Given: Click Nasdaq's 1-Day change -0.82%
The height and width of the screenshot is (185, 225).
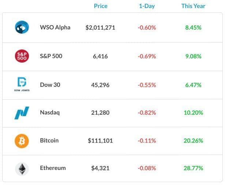Looking at the screenshot, I should pos(147,112).
